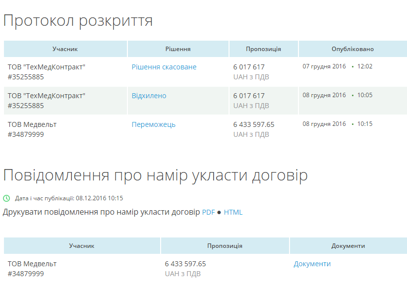Open the PDF version of the notice
407x293 pixels.
[x=208, y=212]
